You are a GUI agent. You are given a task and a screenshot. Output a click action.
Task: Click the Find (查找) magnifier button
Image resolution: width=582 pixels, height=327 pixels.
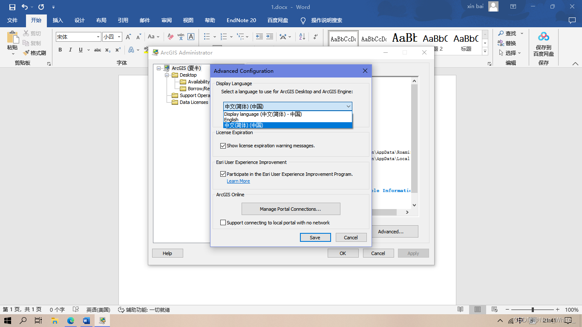[507, 33]
